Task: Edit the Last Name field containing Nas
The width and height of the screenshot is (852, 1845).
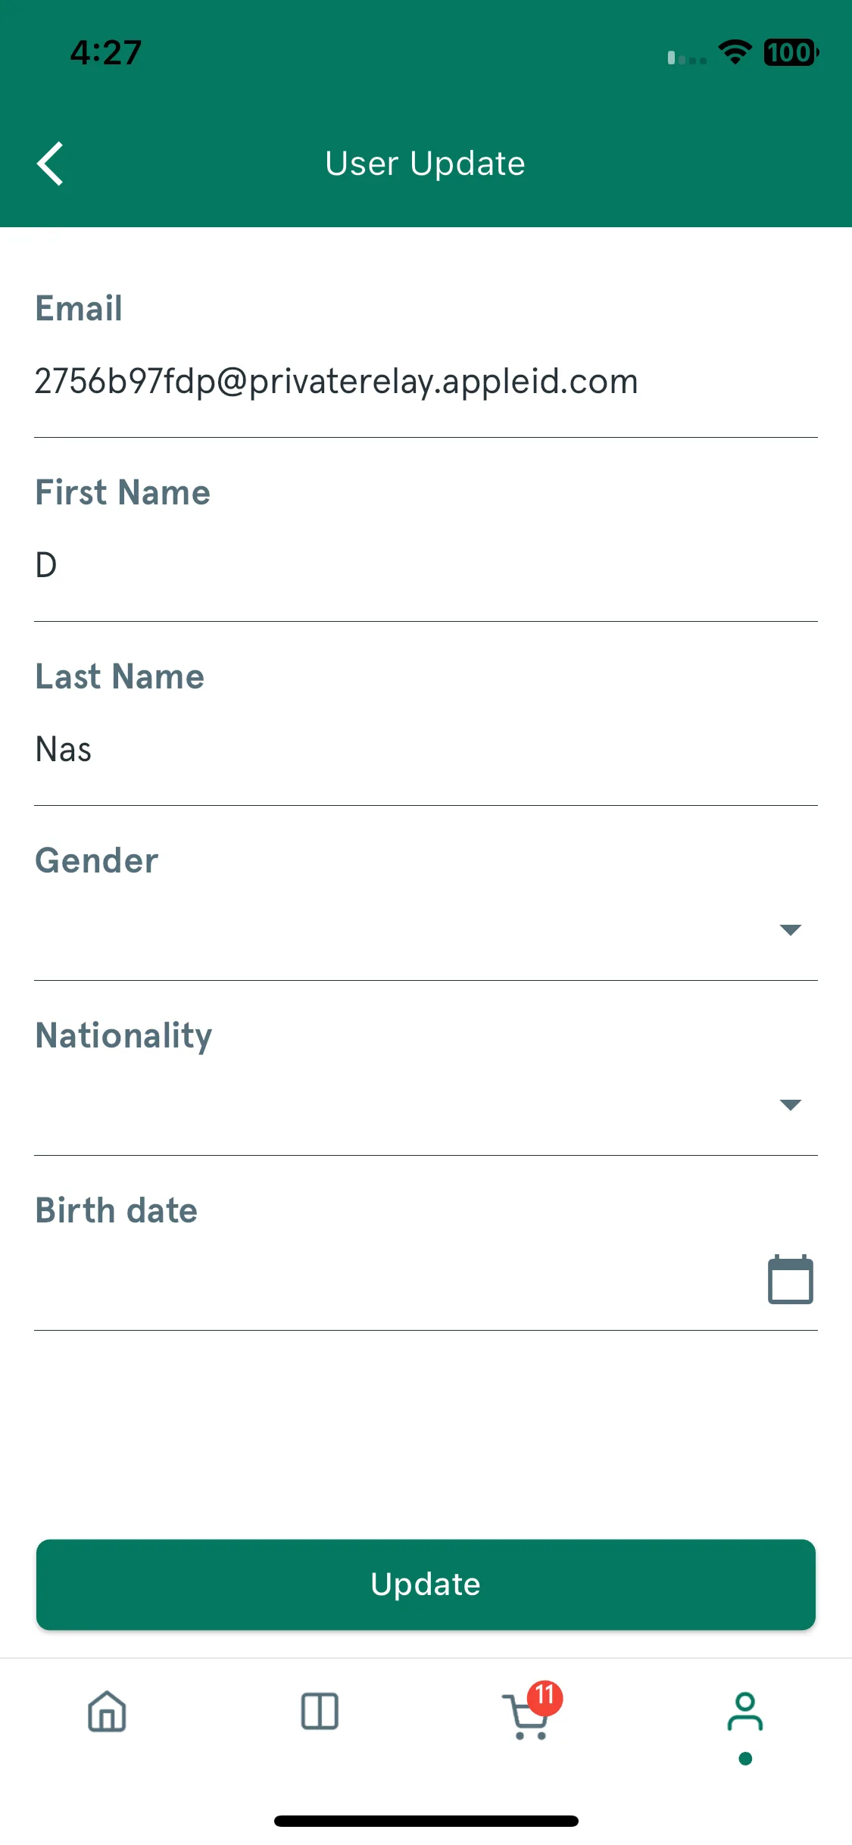Action: point(426,750)
